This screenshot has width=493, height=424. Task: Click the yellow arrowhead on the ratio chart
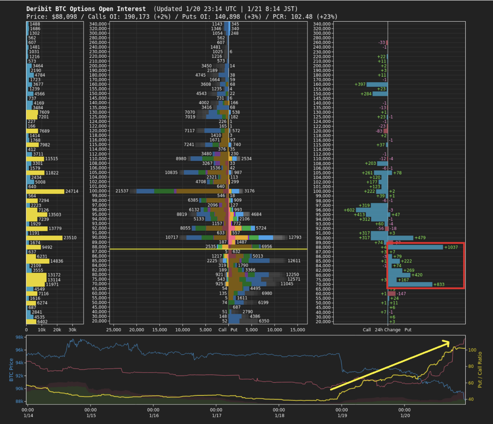tap(446, 343)
